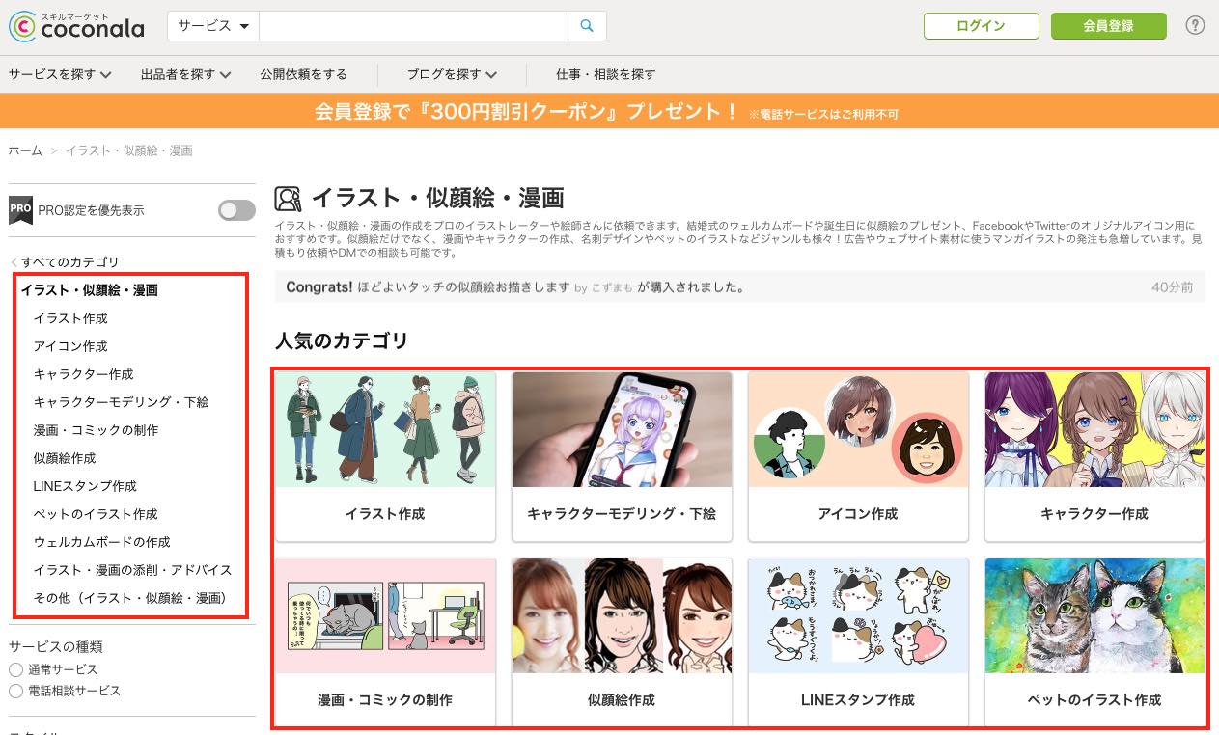Image resolution: width=1219 pixels, height=735 pixels.
Task: Click the PRO badge icon in sidebar
Action: (20, 210)
